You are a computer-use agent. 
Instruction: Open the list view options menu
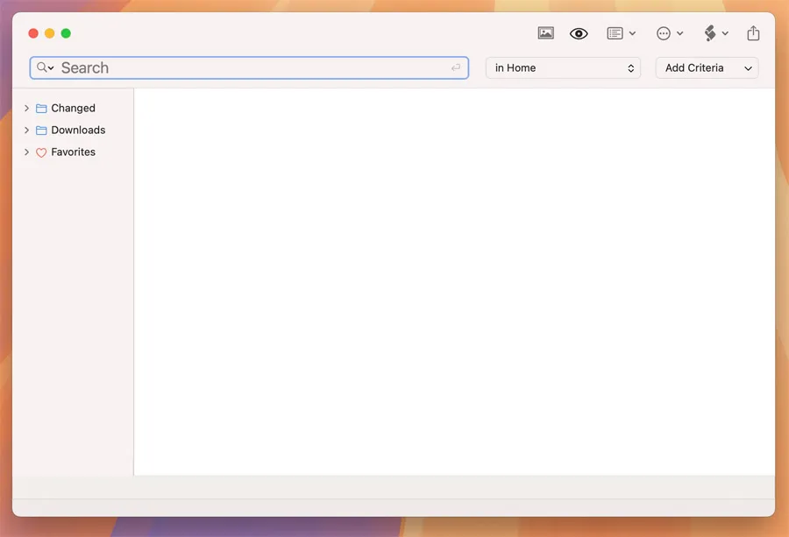621,33
